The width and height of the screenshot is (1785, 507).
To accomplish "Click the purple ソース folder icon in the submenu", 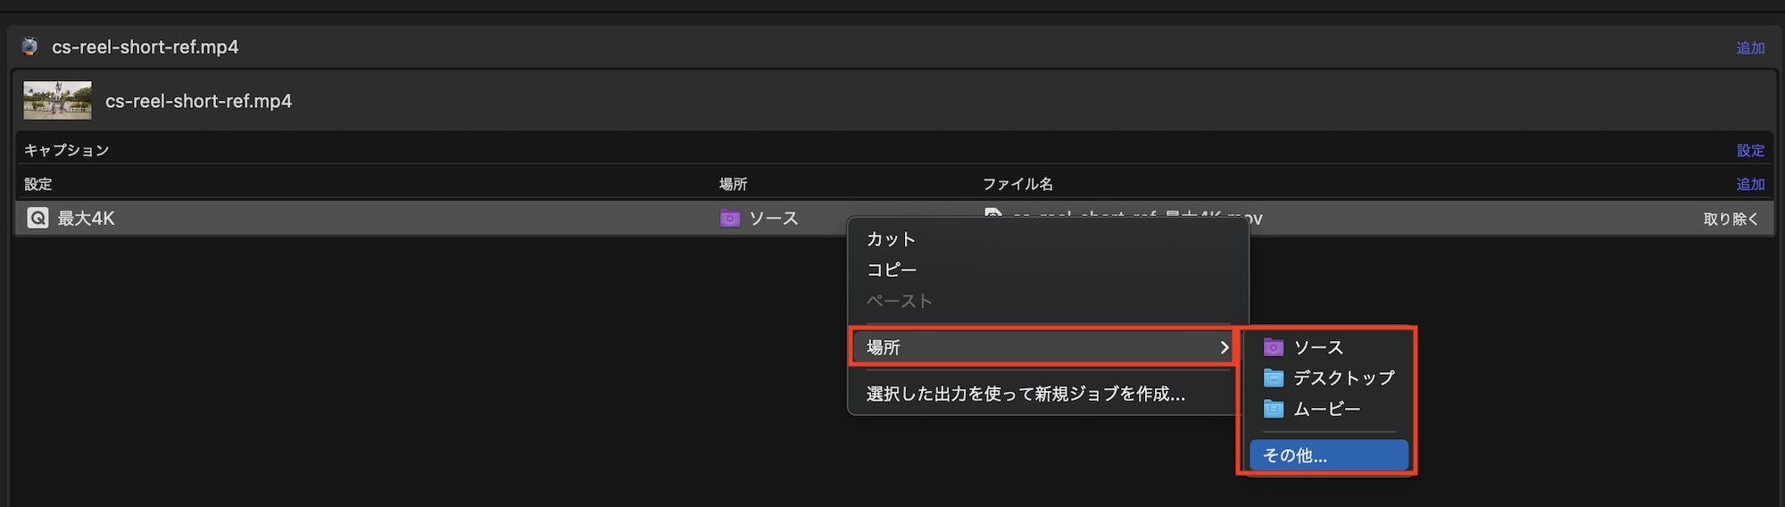I will [x=1274, y=347].
